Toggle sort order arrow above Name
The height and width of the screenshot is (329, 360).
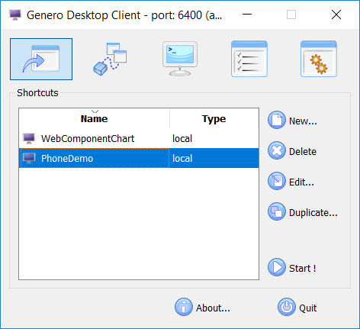tap(95, 111)
